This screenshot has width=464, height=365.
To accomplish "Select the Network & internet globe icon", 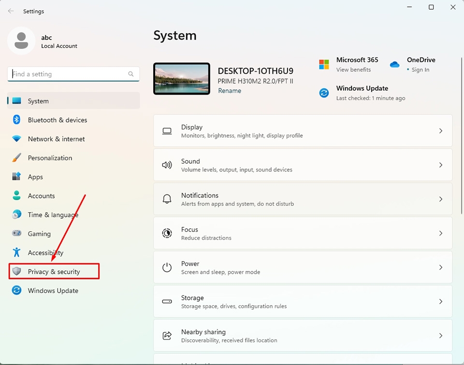I will coord(16,139).
